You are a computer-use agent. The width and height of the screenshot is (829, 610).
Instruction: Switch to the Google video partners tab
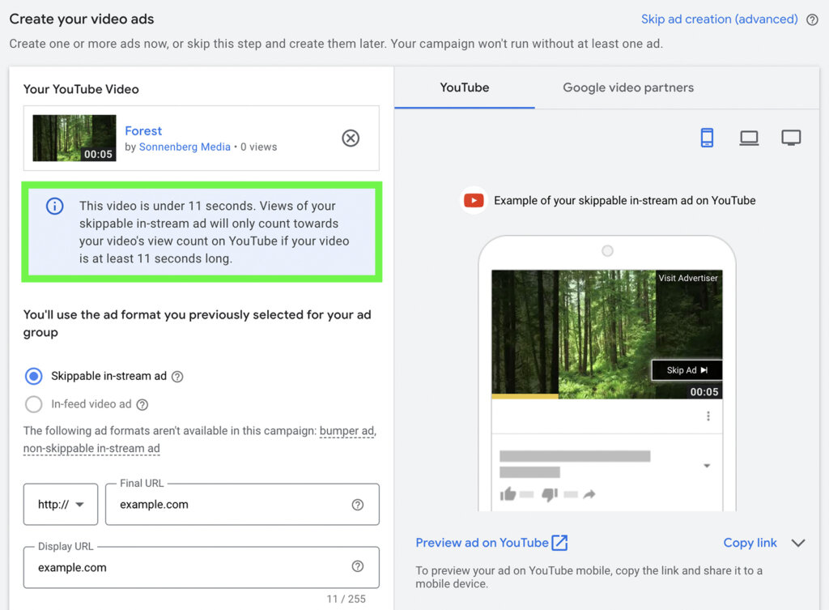click(627, 87)
